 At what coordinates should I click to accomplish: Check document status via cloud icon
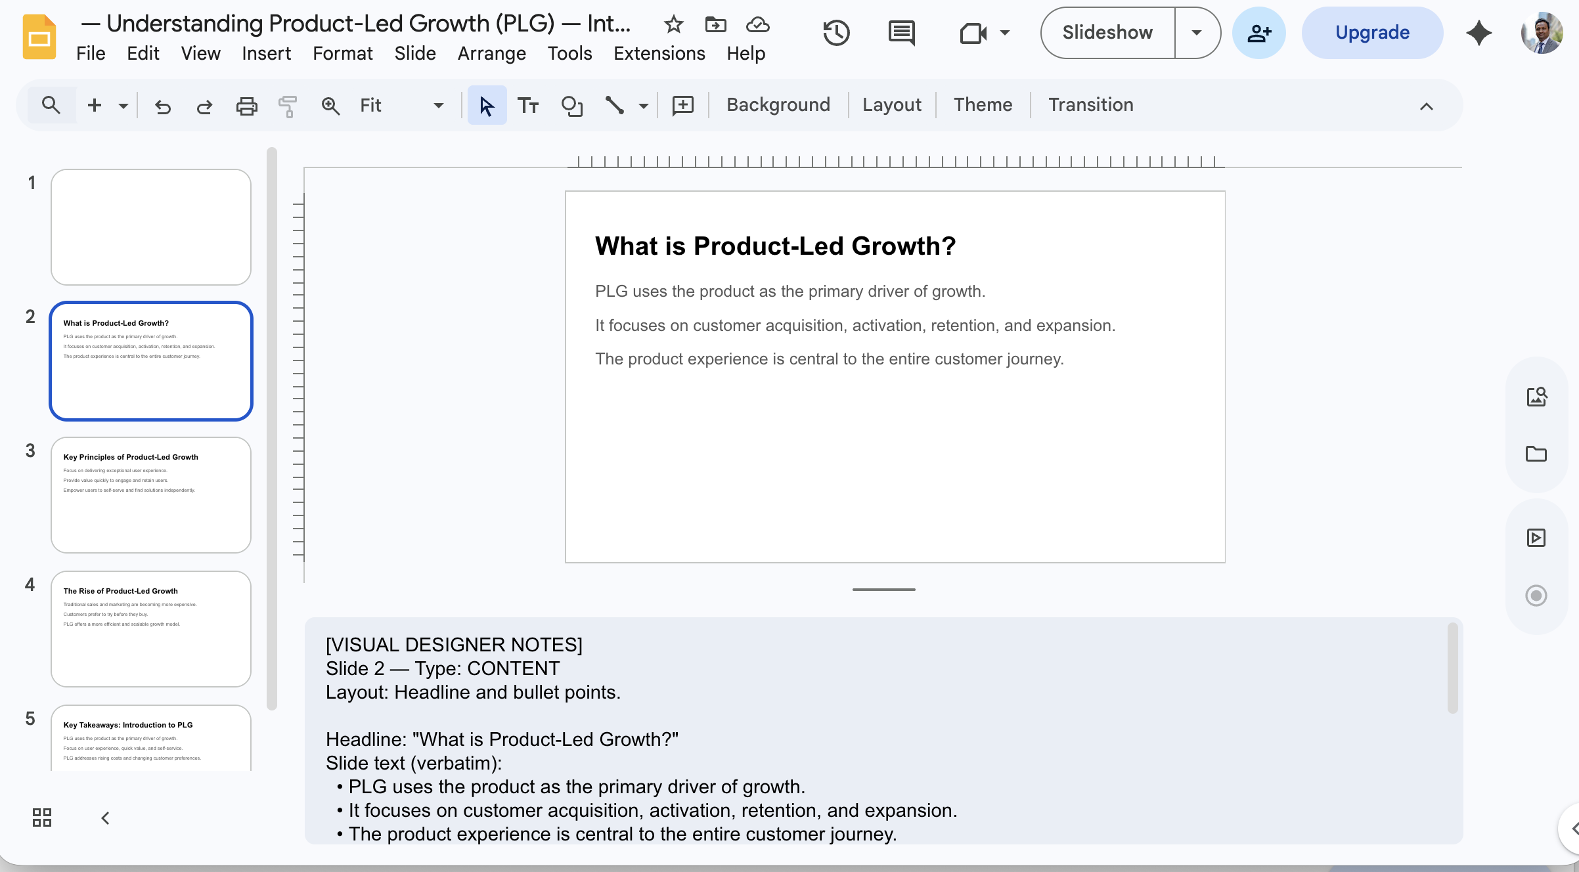757,24
